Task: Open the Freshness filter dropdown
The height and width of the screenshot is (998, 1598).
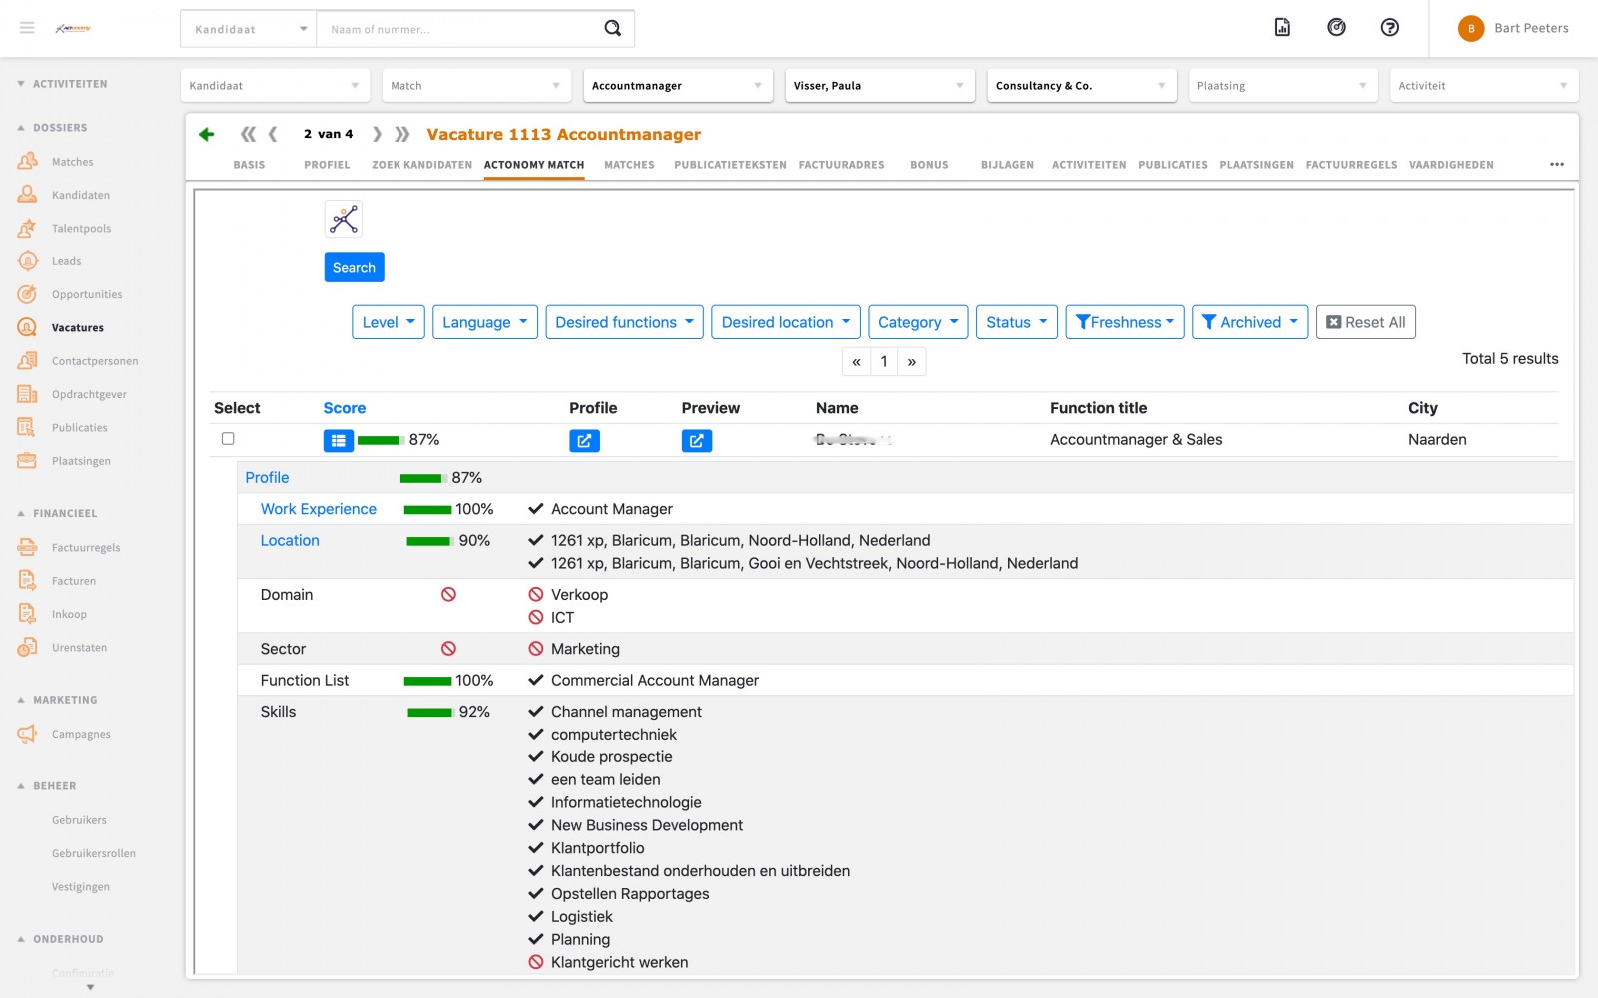Action: click(x=1124, y=322)
